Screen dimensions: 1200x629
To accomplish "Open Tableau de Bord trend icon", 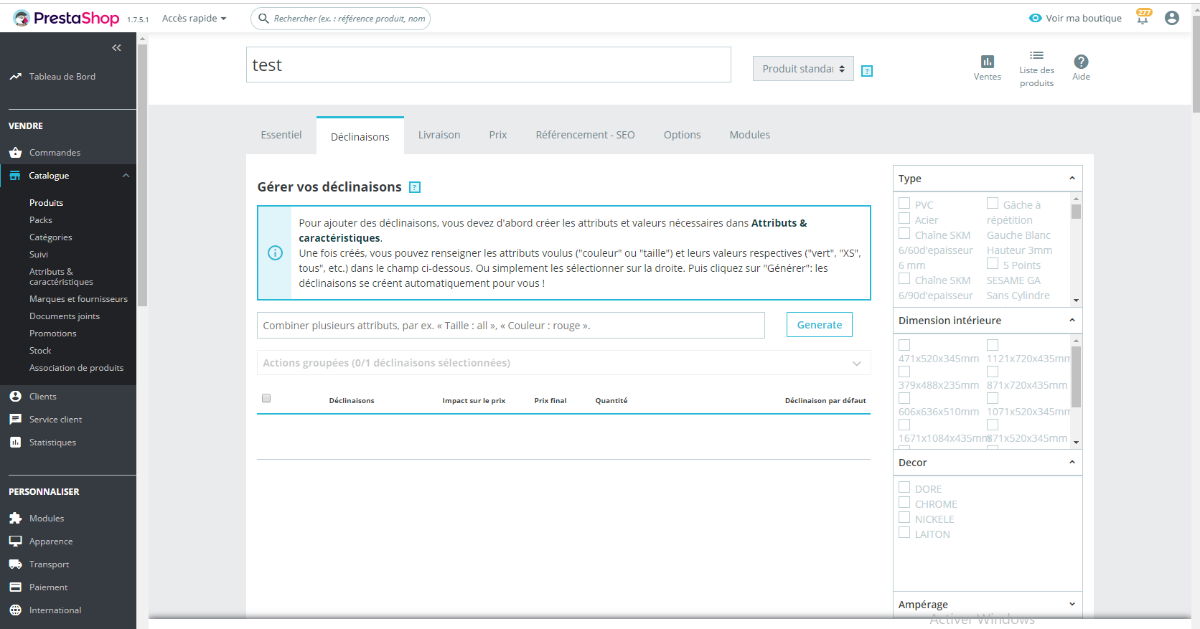I will click(15, 76).
